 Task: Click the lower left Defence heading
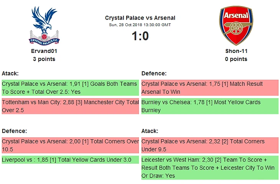(14, 131)
